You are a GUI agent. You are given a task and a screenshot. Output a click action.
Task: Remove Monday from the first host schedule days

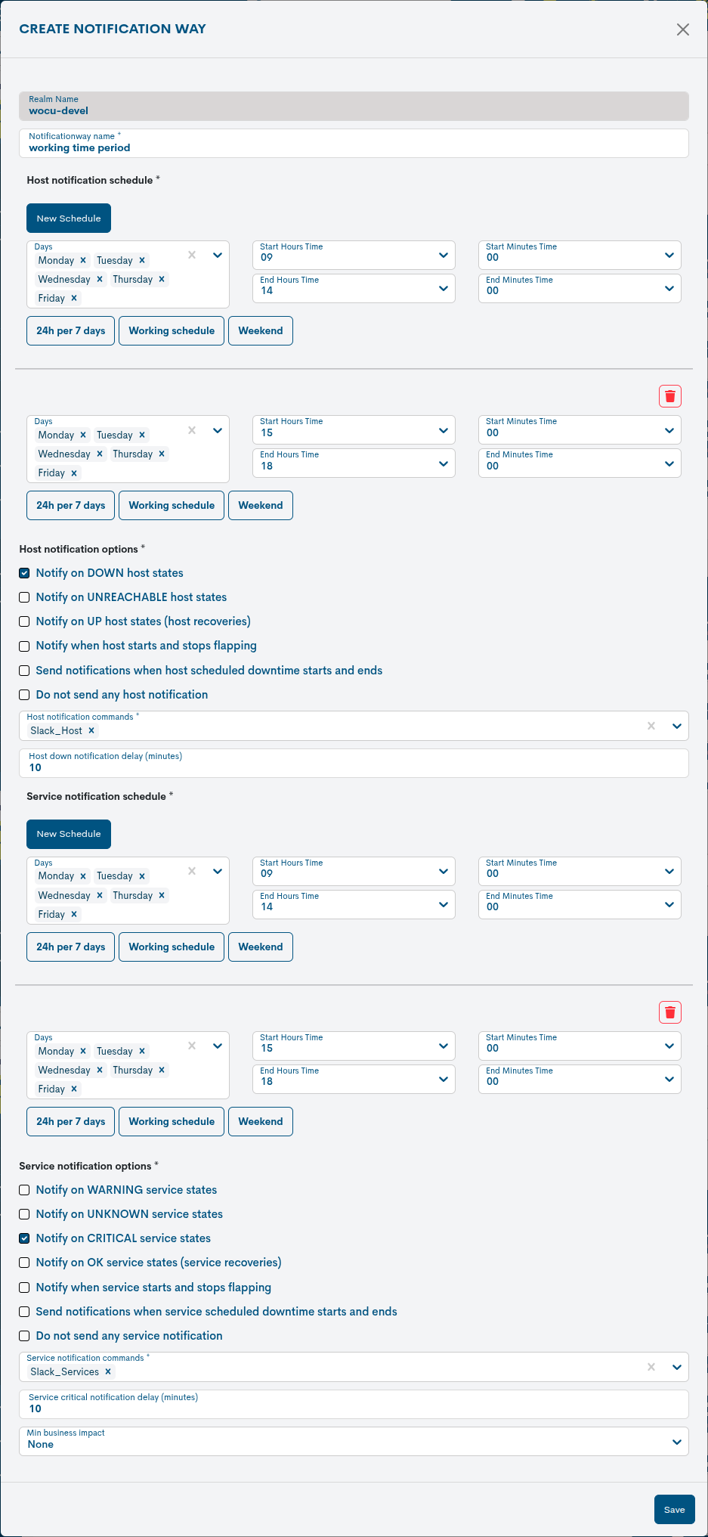click(x=83, y=260)
